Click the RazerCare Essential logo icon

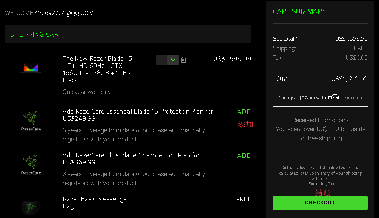pos(31,121)
